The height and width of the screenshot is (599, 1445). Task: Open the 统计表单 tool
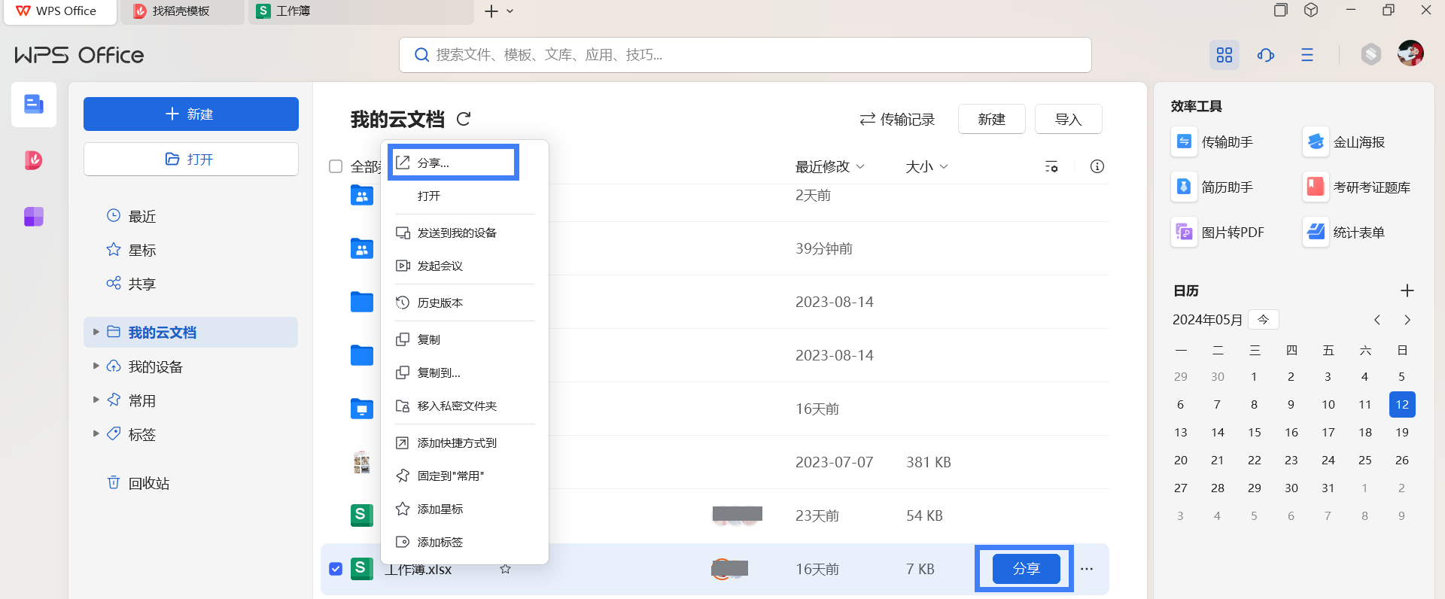(x=1345, y=233)
